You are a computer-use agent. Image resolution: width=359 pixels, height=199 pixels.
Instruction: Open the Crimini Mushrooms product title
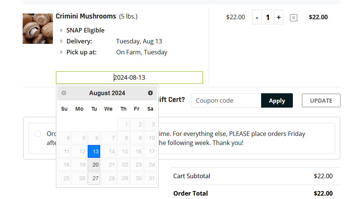tap(86, 16)
